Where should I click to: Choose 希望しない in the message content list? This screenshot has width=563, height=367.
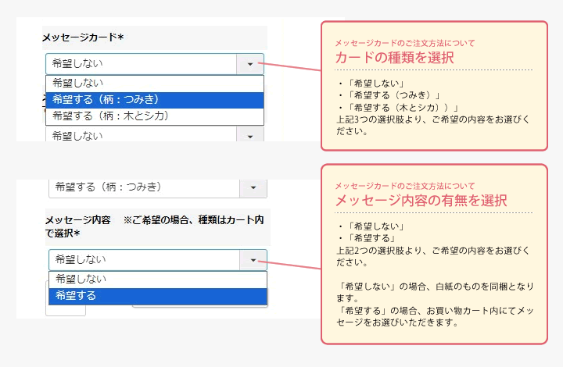pyautogui.click(x=158, y=280)
